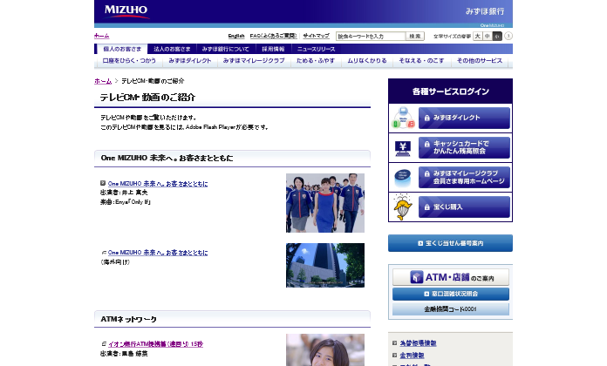This screenshot has height=366, width=607.
Task: Open 窓口混雑状況照会
Action: [451, 294]
